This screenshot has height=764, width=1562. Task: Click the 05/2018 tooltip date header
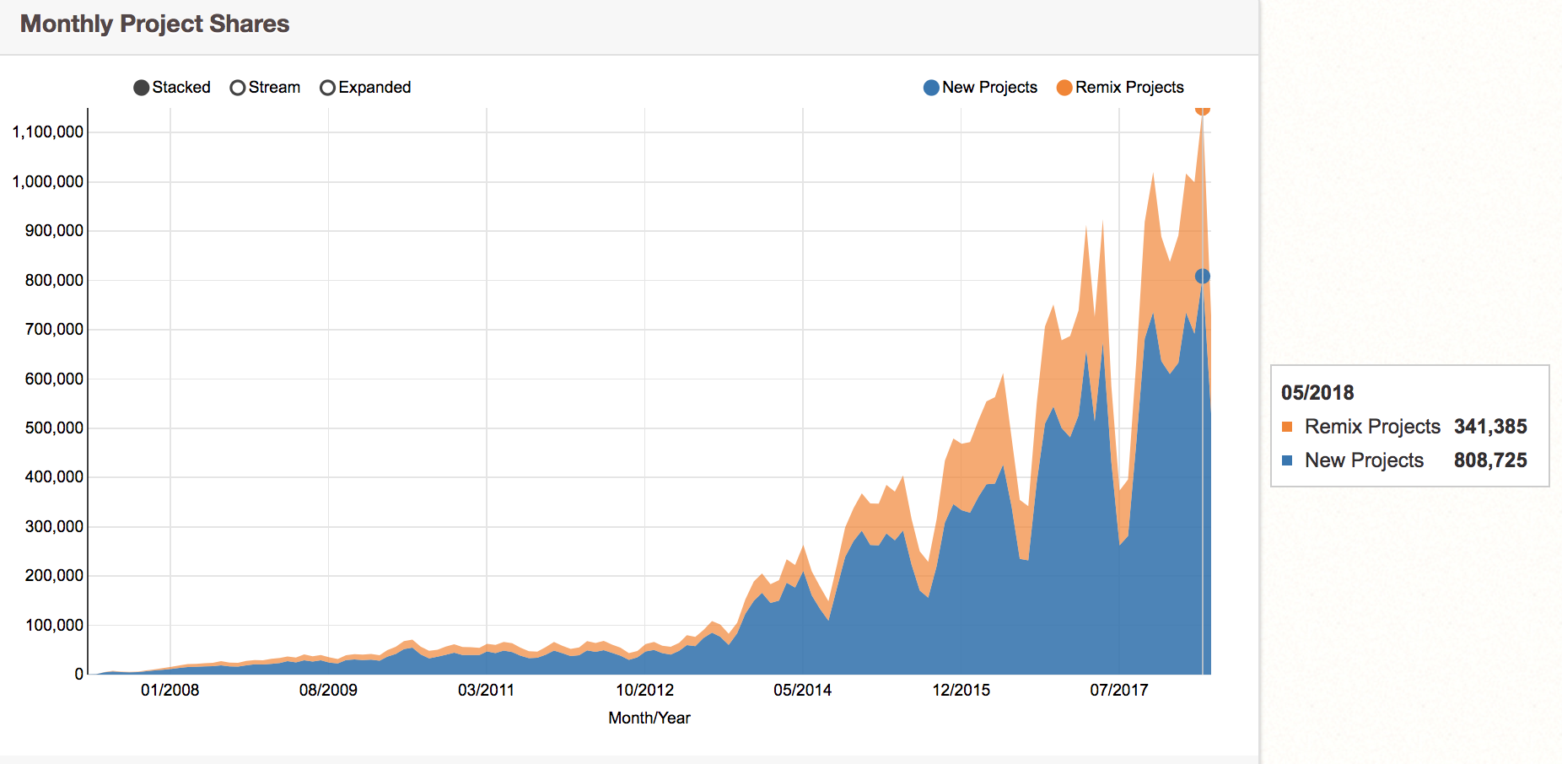click(1317, 393)
